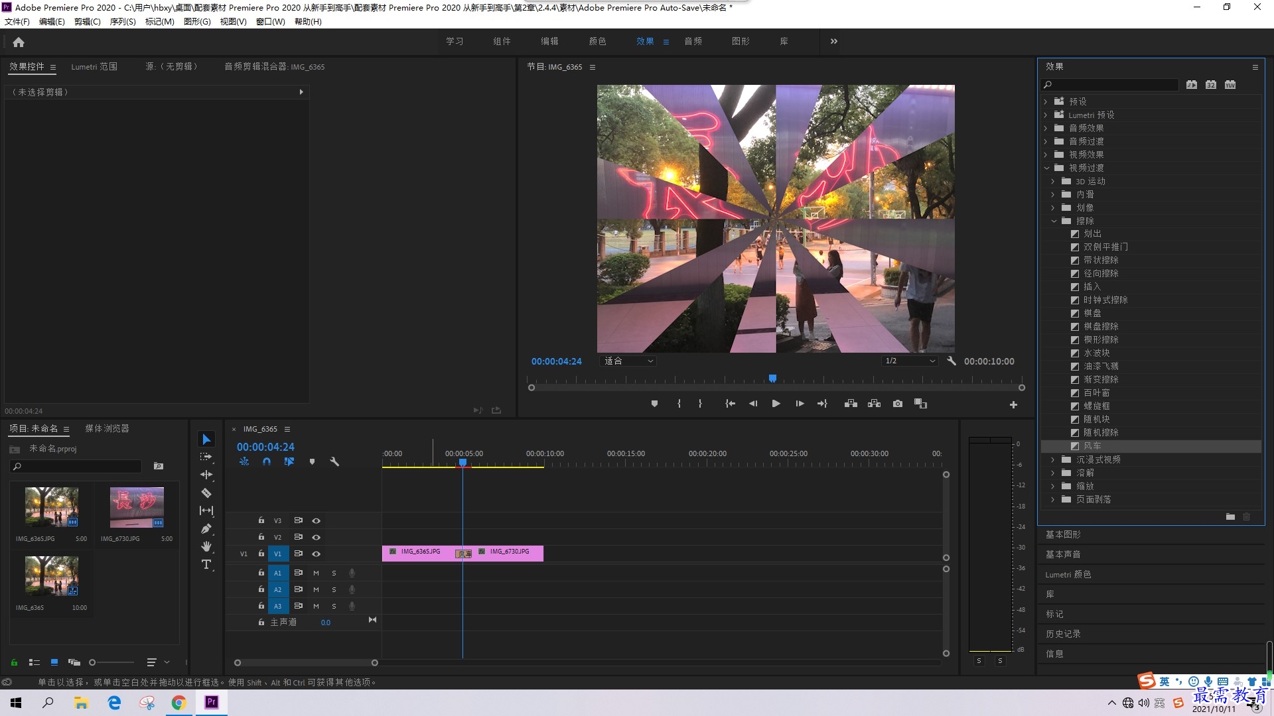Open the 适合 zoom level dropdown

coord(628,361)
